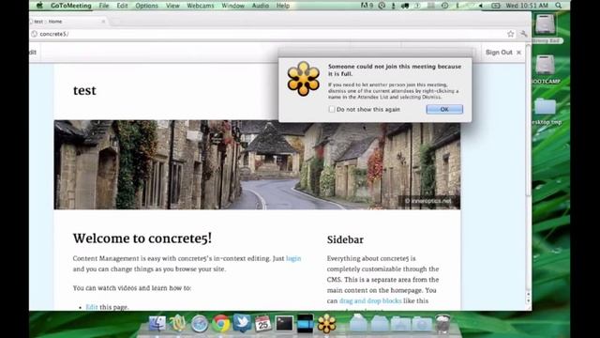Click the battery icon in menu bar
600x338 pixels.
(496, 6)
